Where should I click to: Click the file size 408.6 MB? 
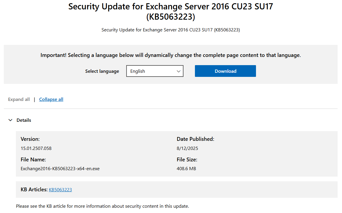[186, 169]
